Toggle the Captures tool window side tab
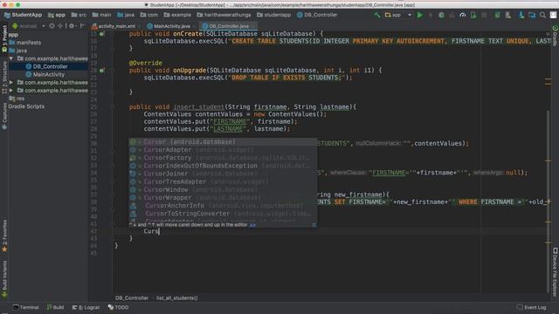The width and height of the screenshot is (559, 314). [x=4, y=116]
